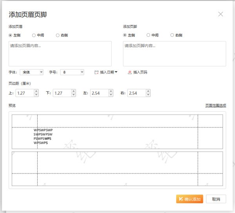Open the 字体 font dropdown showing 宋体

pos(31,72)
